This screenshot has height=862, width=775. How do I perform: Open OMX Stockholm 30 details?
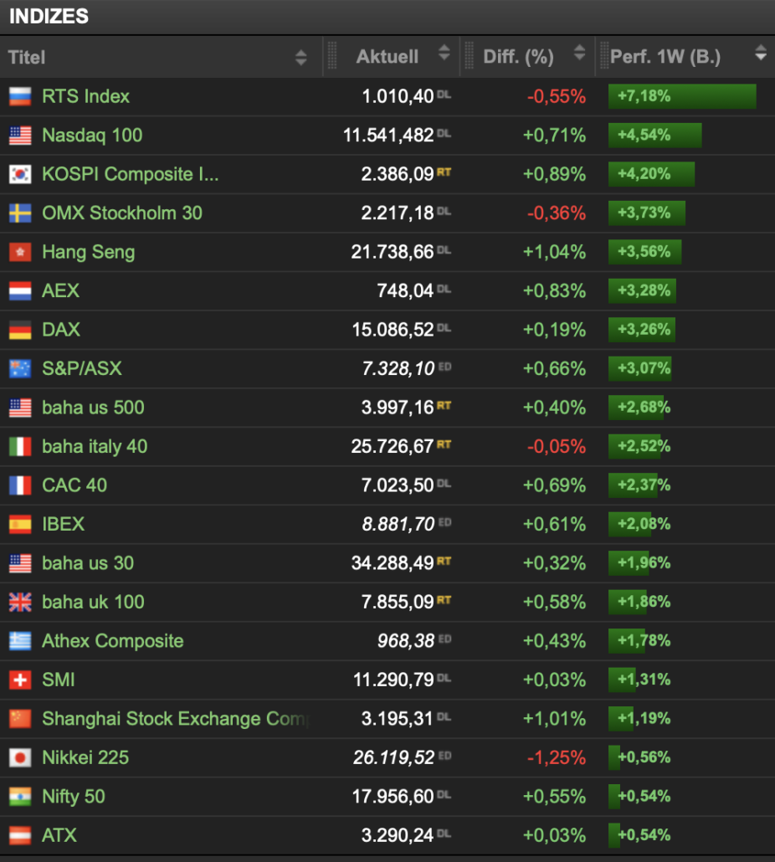[x=122, y=213]
